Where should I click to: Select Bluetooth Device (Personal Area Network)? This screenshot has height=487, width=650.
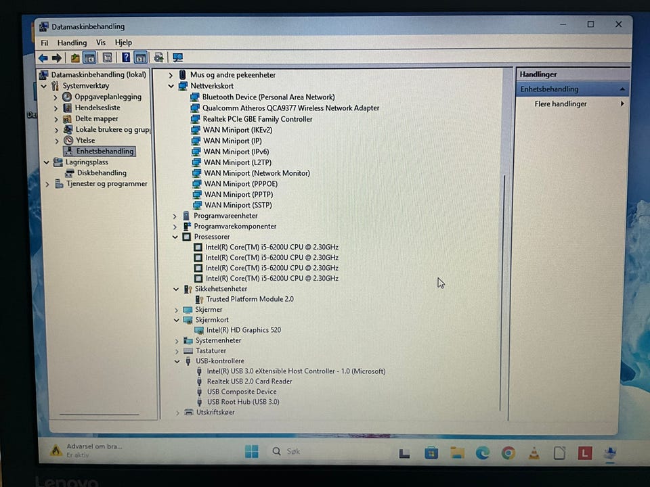click(268, 97)
